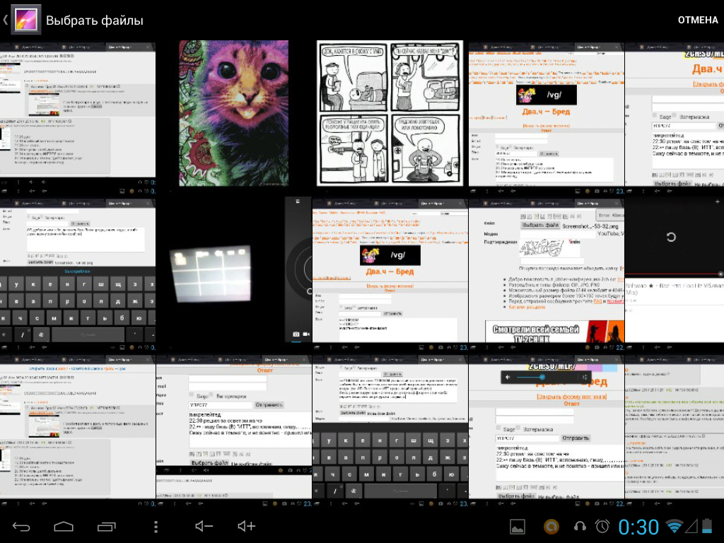Viewport: 724px width, 543px height.
Task: Select the colorful psychedelic cat image
Action: 233,113
